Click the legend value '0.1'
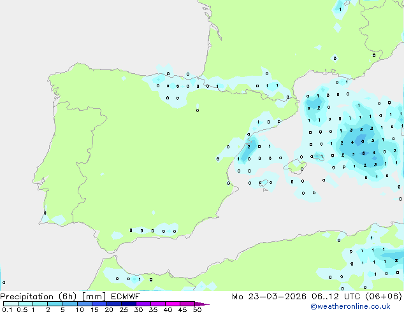Image resolution: width=404 pixels, height=312 pixels. tap(7, 309)
